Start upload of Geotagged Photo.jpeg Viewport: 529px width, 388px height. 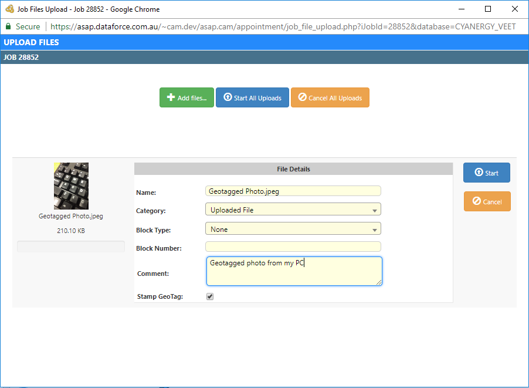[486, 173]
